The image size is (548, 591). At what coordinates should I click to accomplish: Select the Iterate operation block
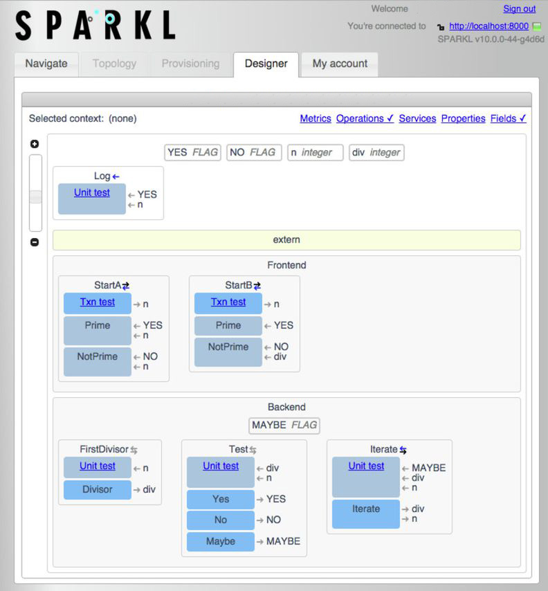point(365,514)
